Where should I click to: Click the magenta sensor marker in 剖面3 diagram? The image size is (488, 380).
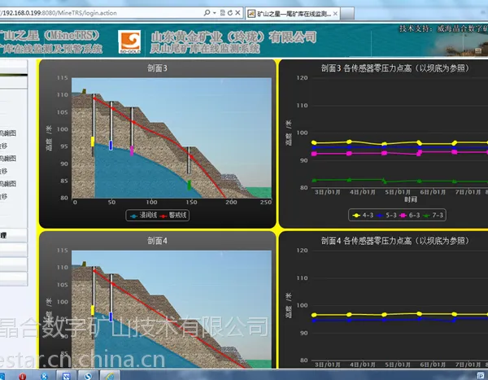(132, 151)
